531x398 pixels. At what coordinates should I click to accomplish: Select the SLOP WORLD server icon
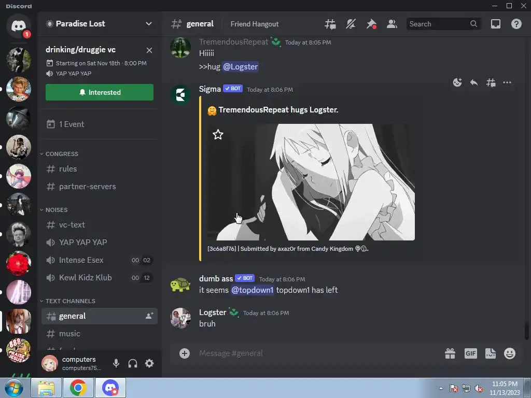pyautogui.click(x=19, y=89)
